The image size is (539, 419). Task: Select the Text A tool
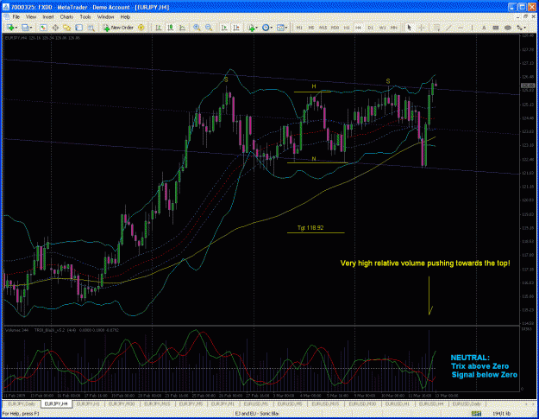tap(484, 28)
